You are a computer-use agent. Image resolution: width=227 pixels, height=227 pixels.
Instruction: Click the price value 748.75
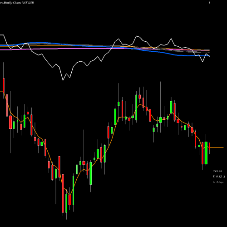(217, 171)
